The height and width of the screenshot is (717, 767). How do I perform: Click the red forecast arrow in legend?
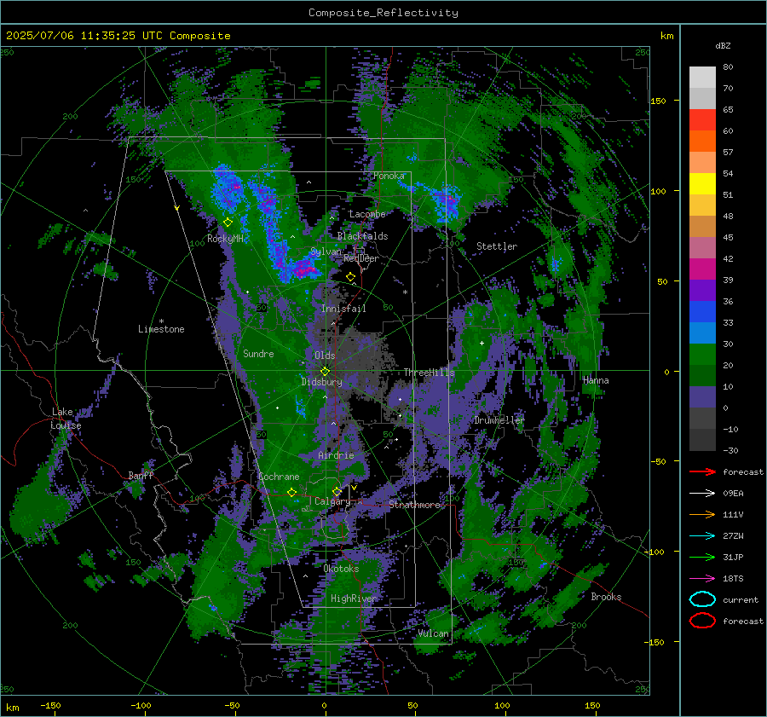[702, 471]
